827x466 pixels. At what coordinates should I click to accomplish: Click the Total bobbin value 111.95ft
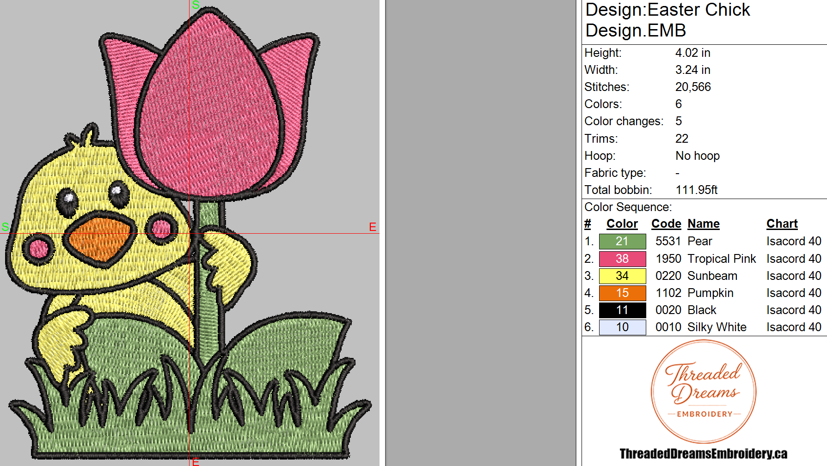click(697, 190)
